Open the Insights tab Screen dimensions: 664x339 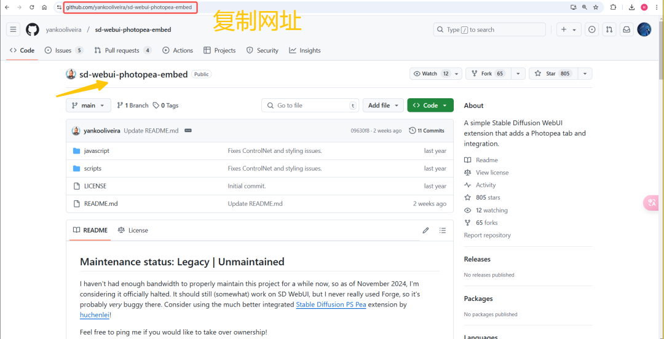(x=305, y=50)
